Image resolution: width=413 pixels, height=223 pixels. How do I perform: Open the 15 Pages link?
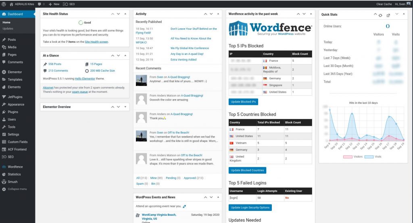point(96,64)
